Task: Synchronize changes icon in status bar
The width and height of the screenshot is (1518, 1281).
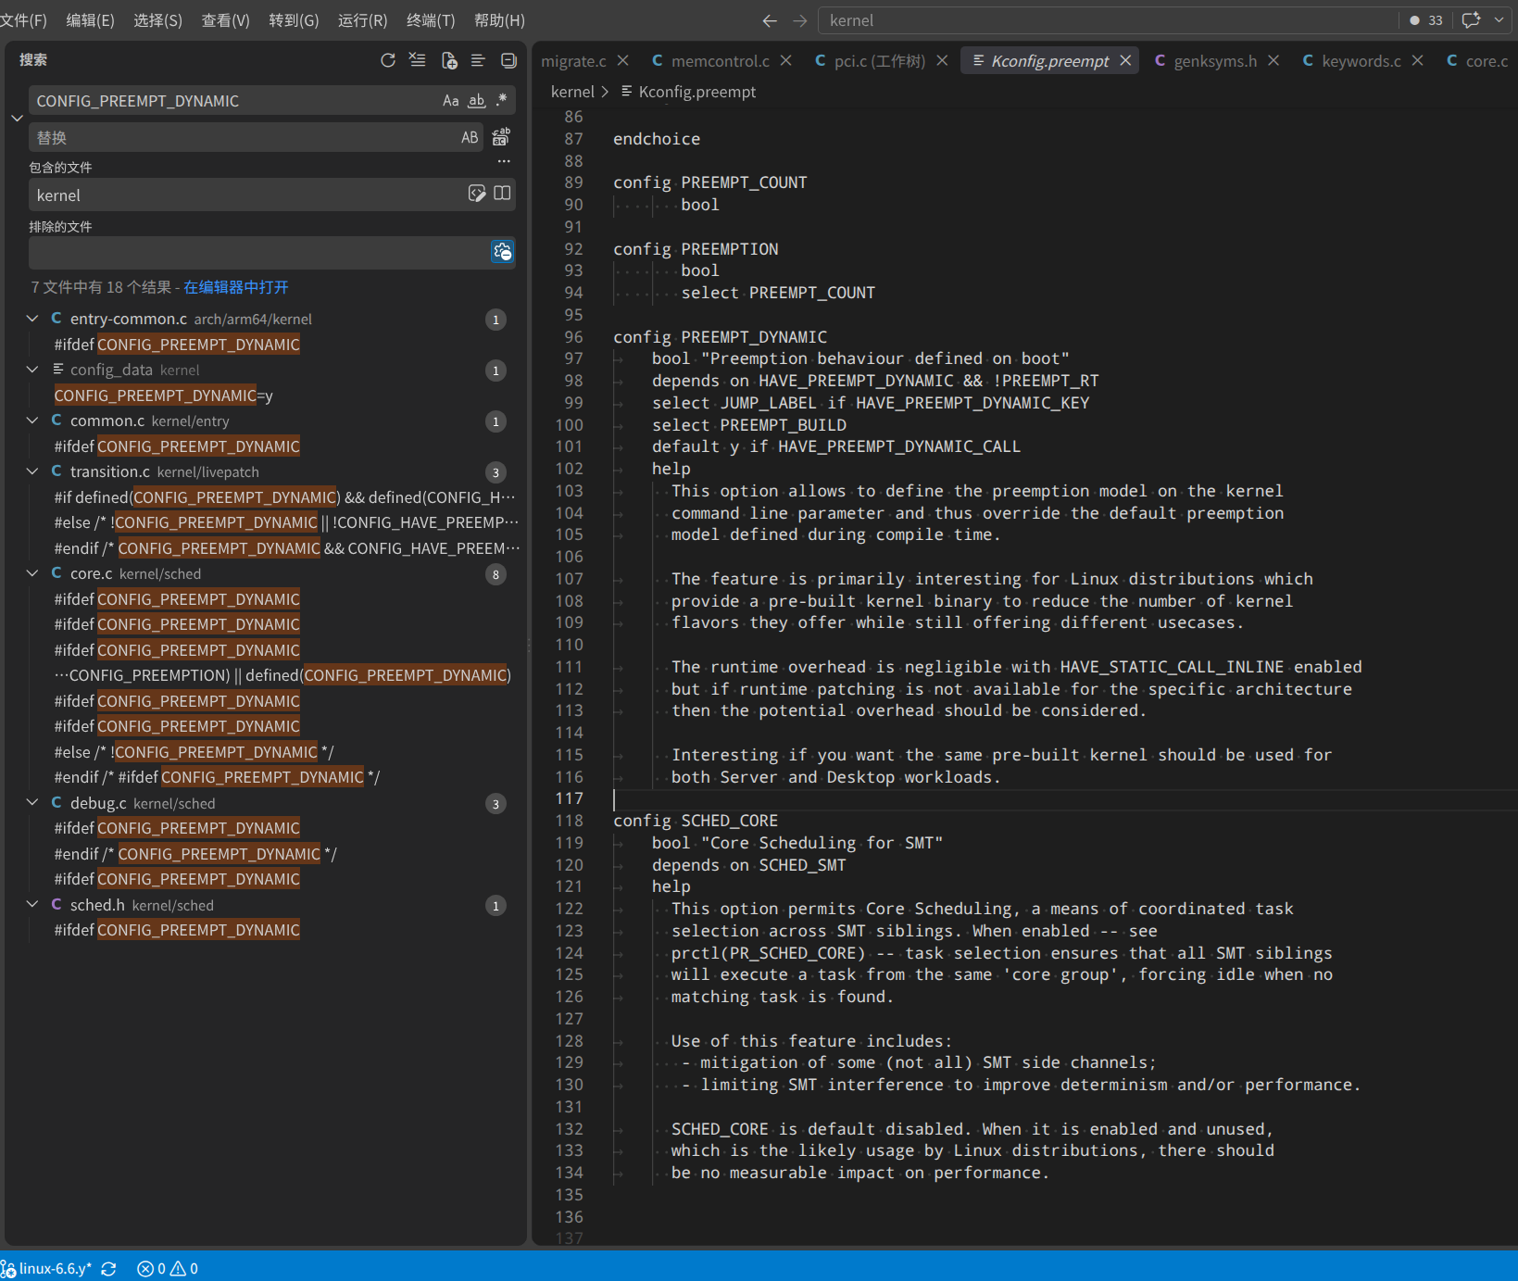Action: (108, 1269)
